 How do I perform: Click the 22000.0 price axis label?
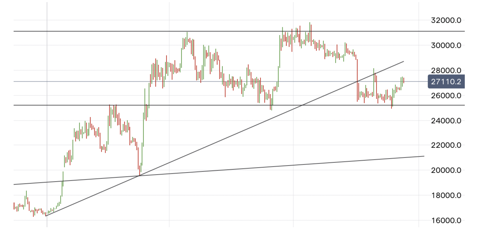pyautogui.click(x=446, y=145)
